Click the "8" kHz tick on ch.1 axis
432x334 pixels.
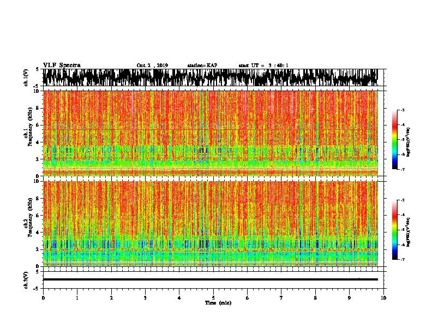pyautogui.click(x=38, y=108)
